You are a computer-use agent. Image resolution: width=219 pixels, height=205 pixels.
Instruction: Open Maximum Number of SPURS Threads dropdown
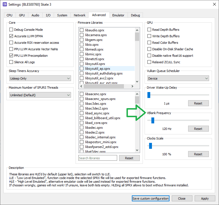point(40,95)
